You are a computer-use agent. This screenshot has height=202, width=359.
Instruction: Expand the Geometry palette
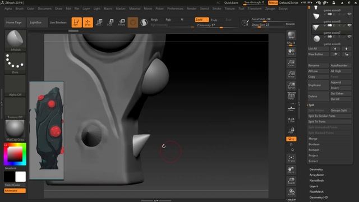(x=316, y=169)
